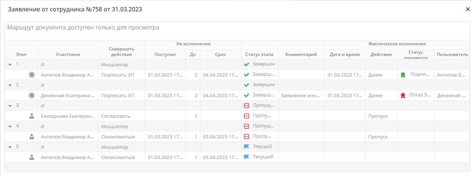The width and height of the screenshot is (472, 176).
Task: Click person icon beside Елизарьева Екатерина
Action: click(32, 116)
